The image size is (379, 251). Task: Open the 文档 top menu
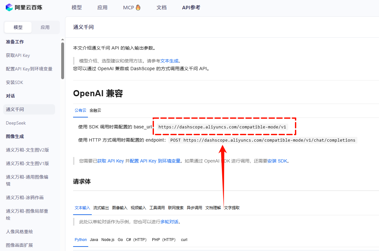[161, 7]
